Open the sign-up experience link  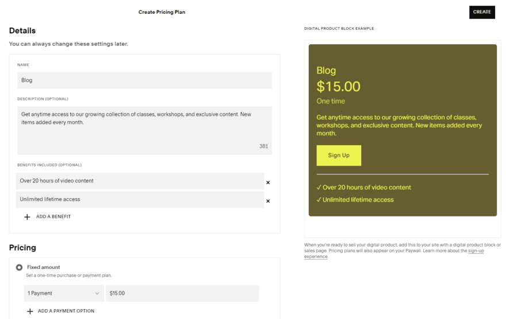[476, 251]
